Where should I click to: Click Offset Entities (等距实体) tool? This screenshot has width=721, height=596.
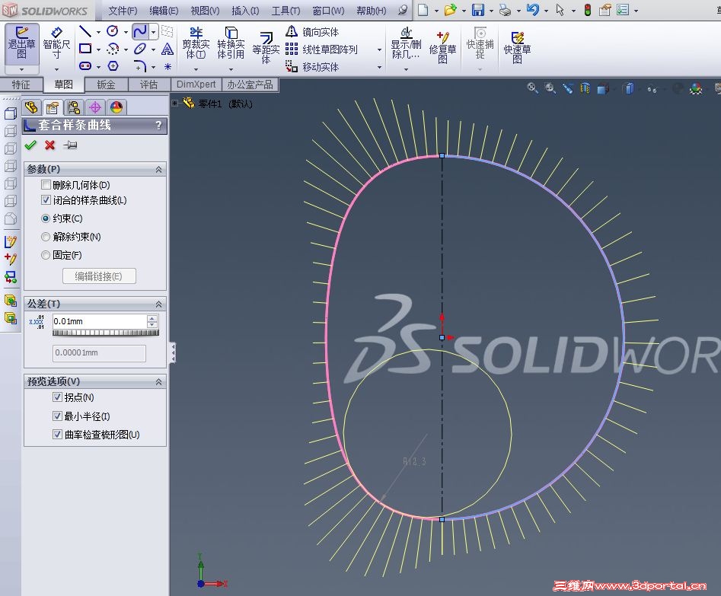[x=266, y=48]
